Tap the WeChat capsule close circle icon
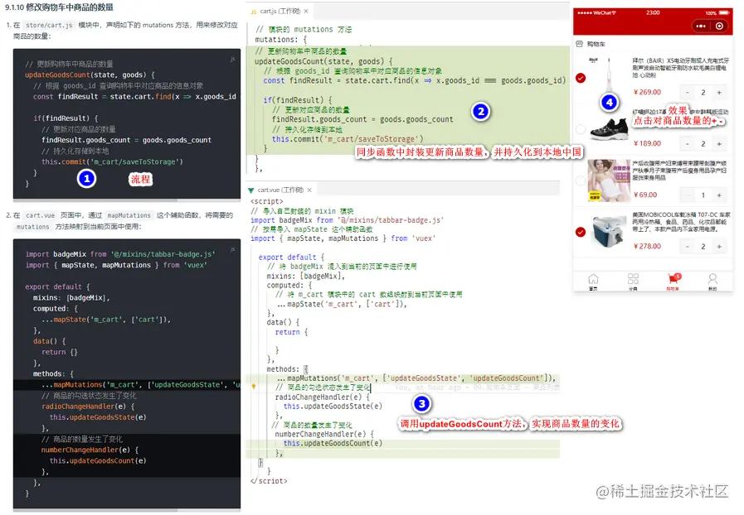Screen dimensions: 744x515 (719, 26)
